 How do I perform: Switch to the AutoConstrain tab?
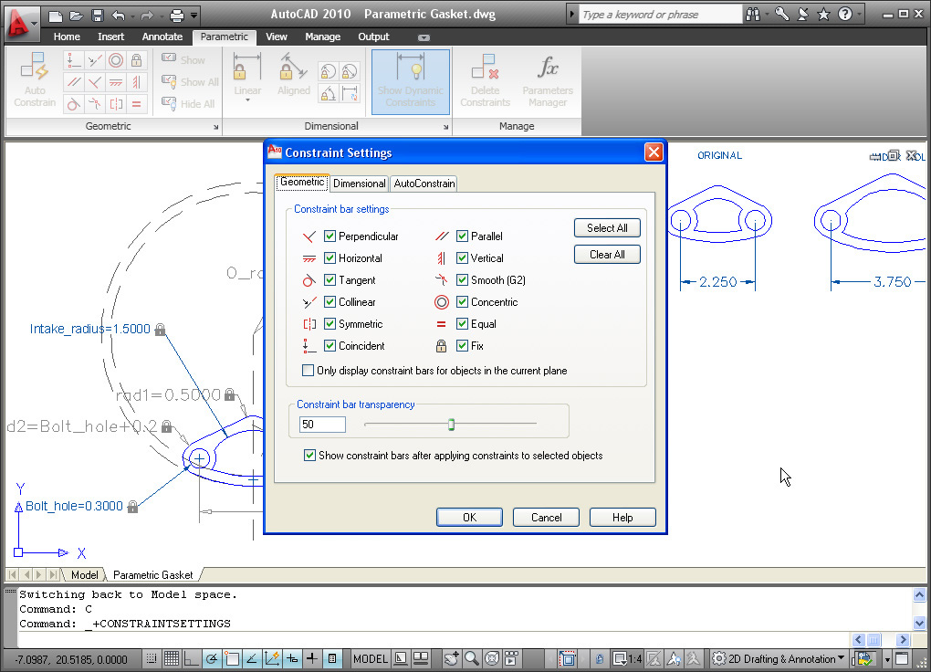(424, 184)
